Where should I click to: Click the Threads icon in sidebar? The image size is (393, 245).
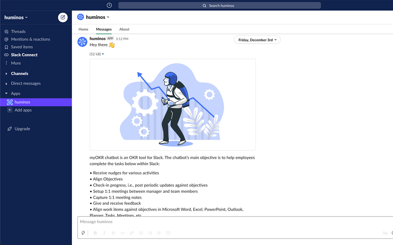(7, 31)
